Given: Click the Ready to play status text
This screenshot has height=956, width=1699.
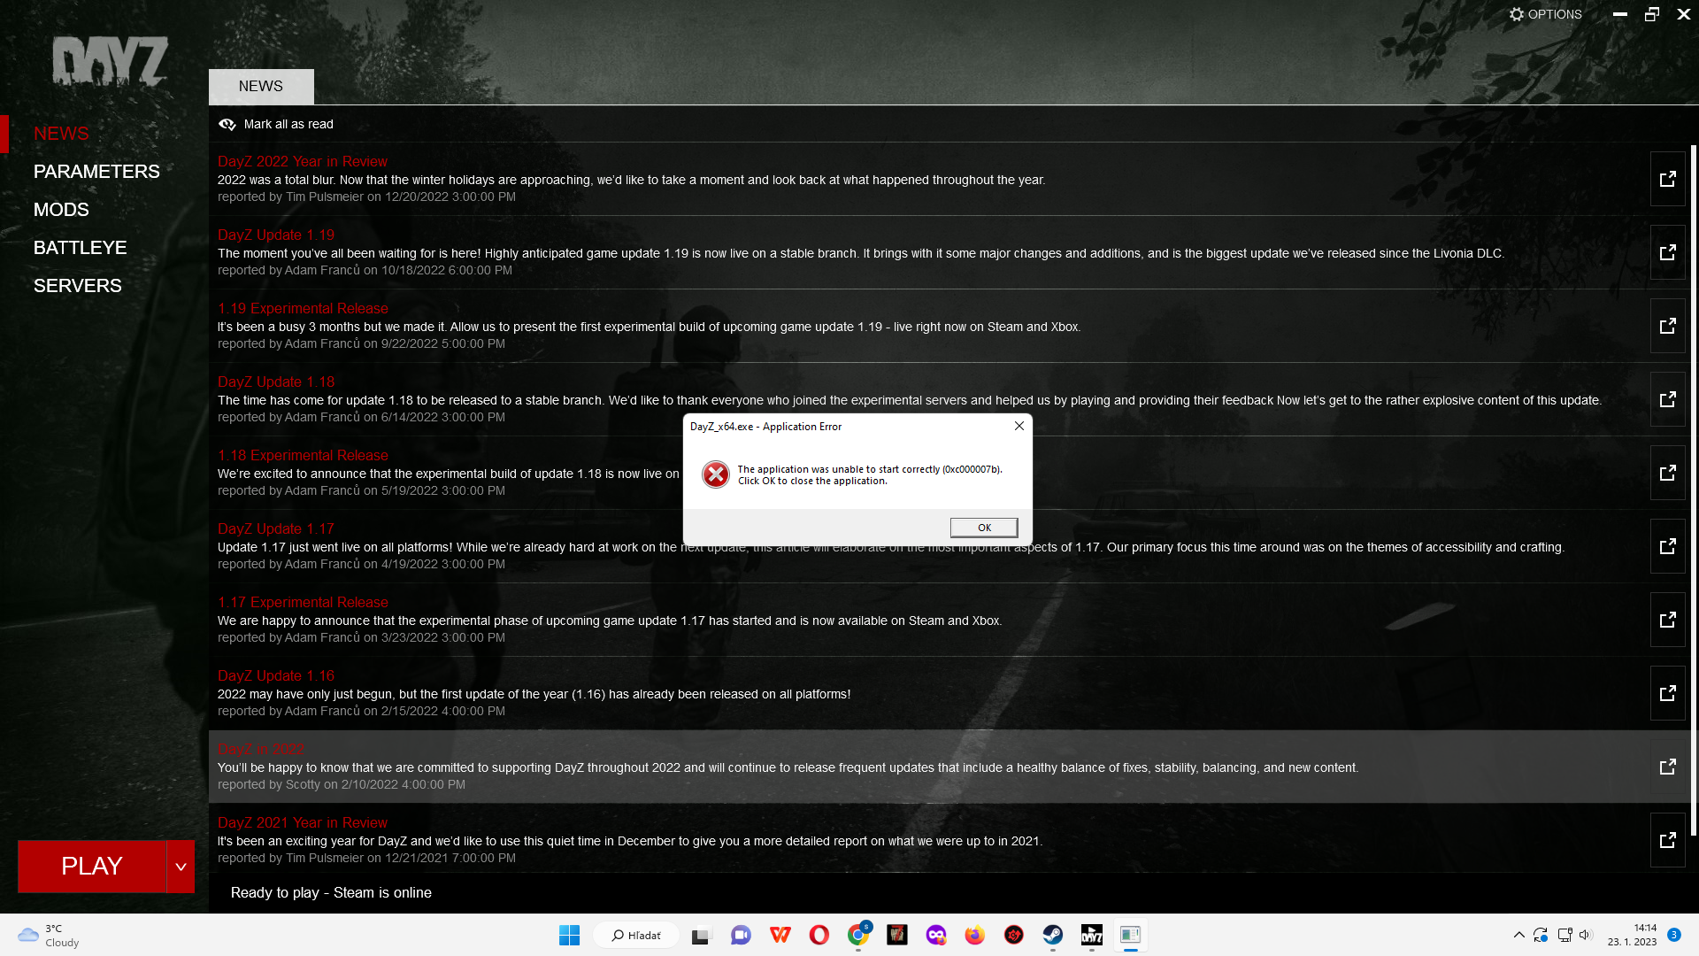Looking at the screenshot, I should pos(331,892).
